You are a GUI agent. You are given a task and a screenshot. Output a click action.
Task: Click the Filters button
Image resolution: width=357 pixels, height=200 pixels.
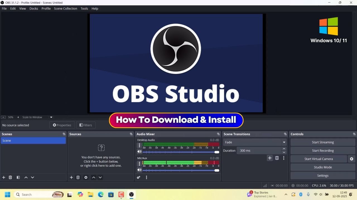tap(86, 125)
